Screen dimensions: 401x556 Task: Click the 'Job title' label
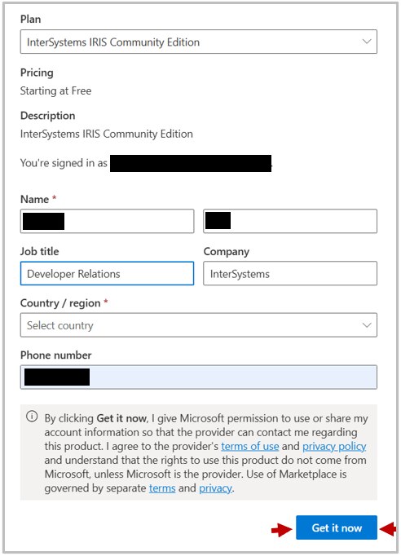tap(39, 251)
